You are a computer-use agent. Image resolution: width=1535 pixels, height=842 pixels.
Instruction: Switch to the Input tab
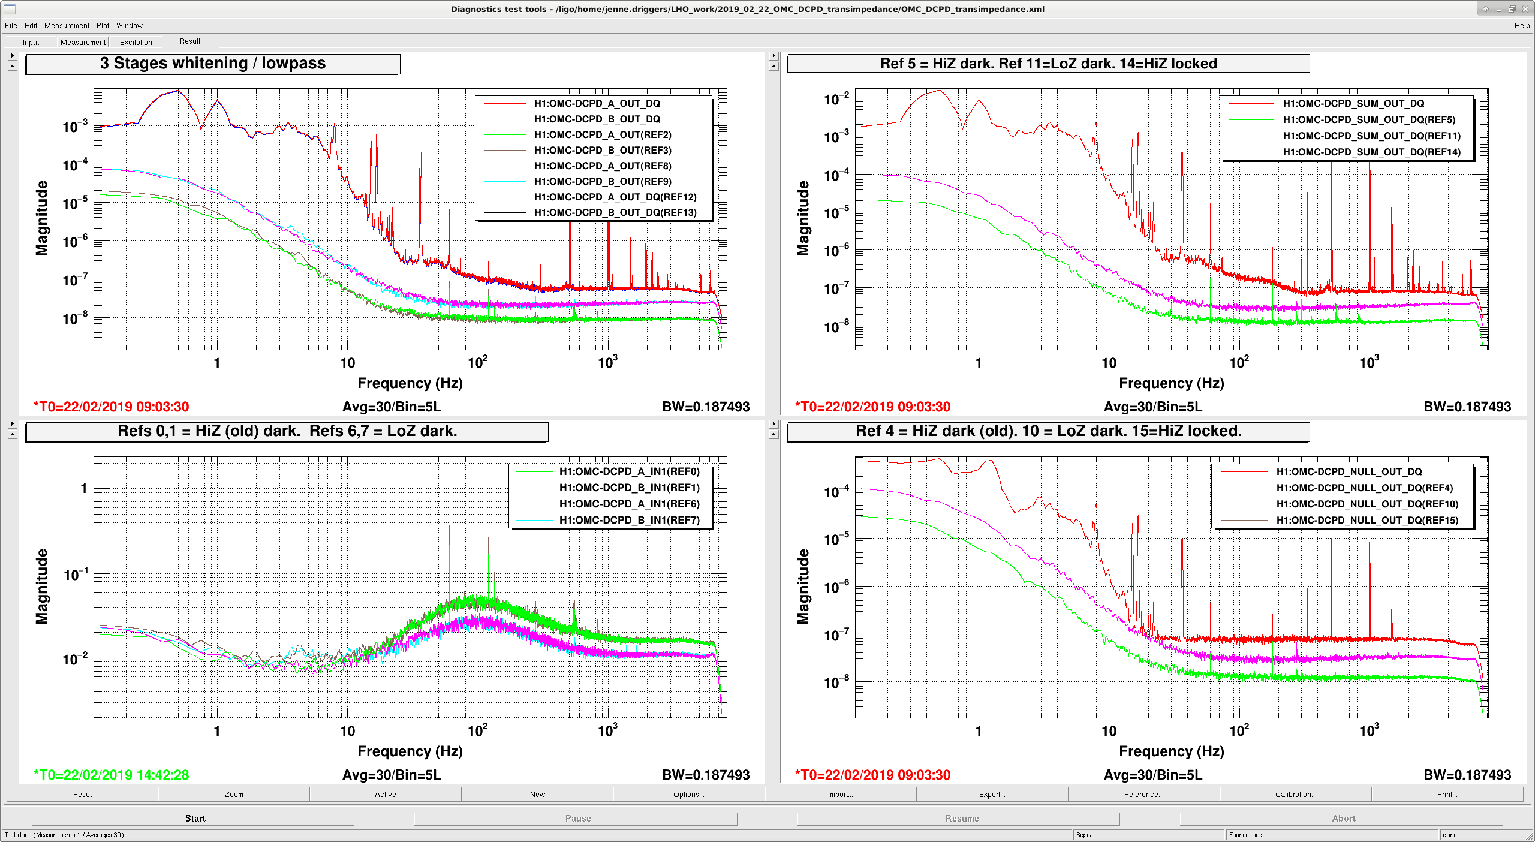(x=31, y=42)
